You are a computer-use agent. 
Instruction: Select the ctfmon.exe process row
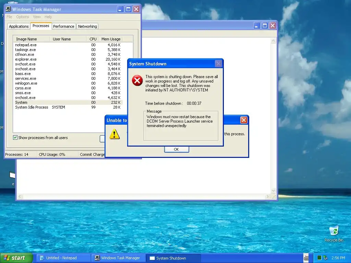tap(68, 54)
